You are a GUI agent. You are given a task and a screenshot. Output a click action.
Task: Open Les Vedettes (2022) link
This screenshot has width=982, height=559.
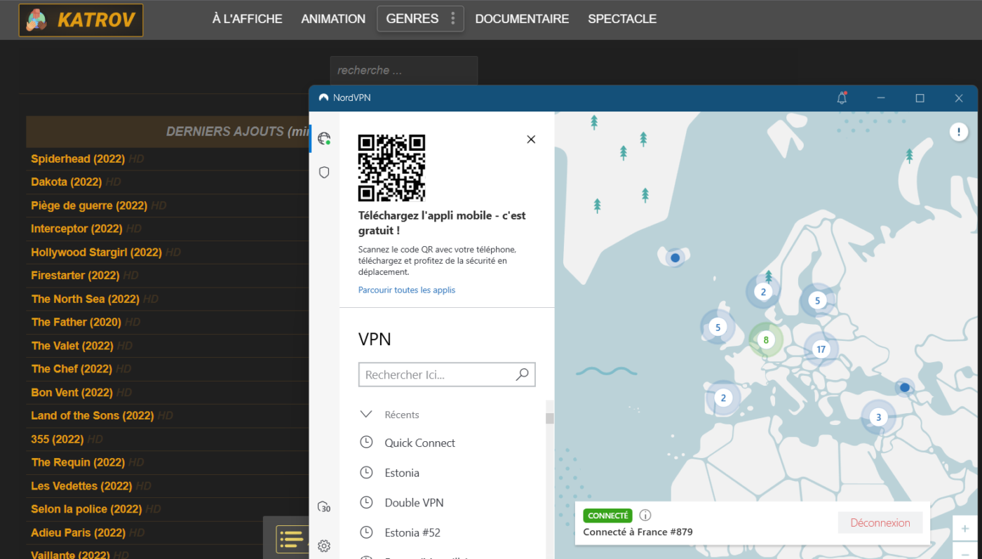click(81, 485)
